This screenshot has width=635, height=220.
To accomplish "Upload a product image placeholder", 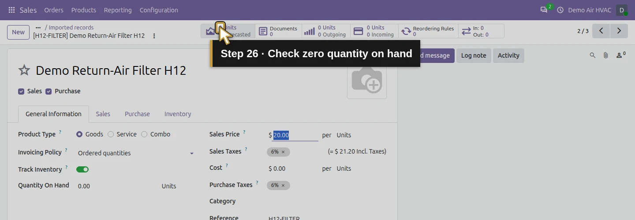I will pyautogui.click(x=367, y=80).
